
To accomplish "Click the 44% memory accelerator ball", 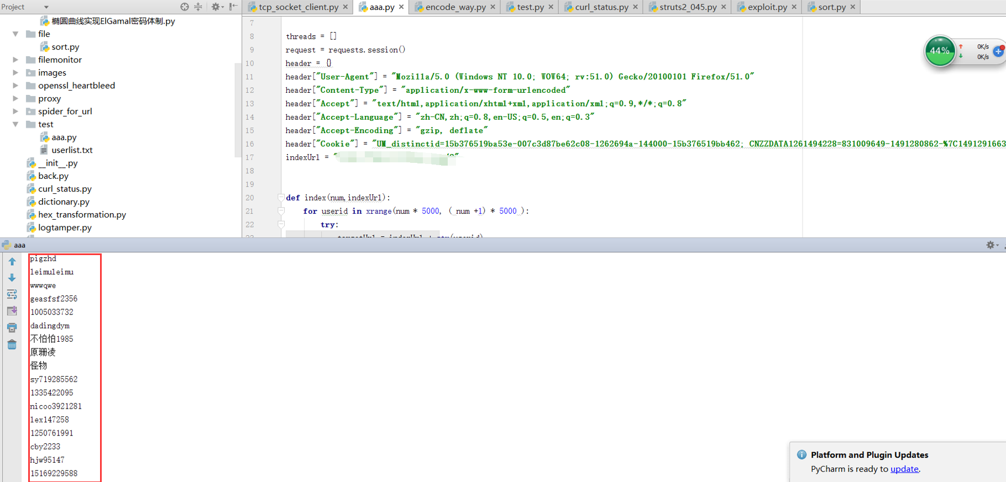I will pos(940,51).
